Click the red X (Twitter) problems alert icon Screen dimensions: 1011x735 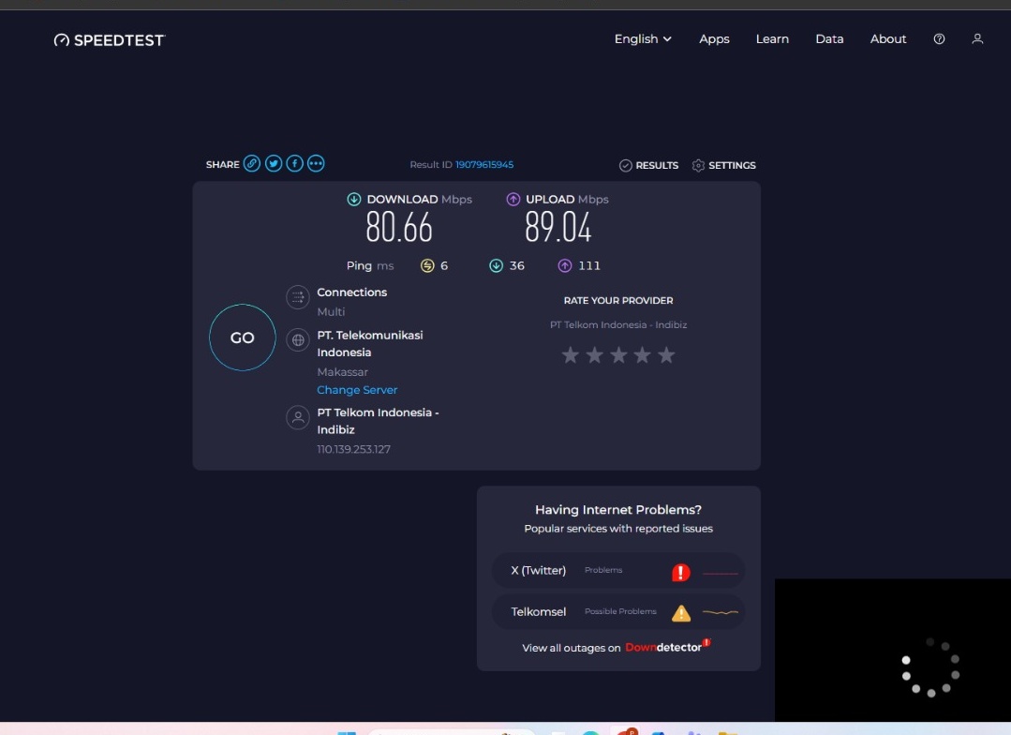tap(681, 572)
